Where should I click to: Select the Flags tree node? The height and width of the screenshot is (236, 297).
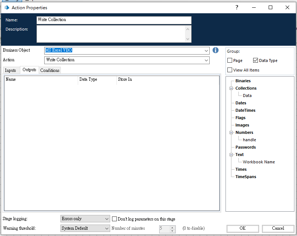[240, 118]
